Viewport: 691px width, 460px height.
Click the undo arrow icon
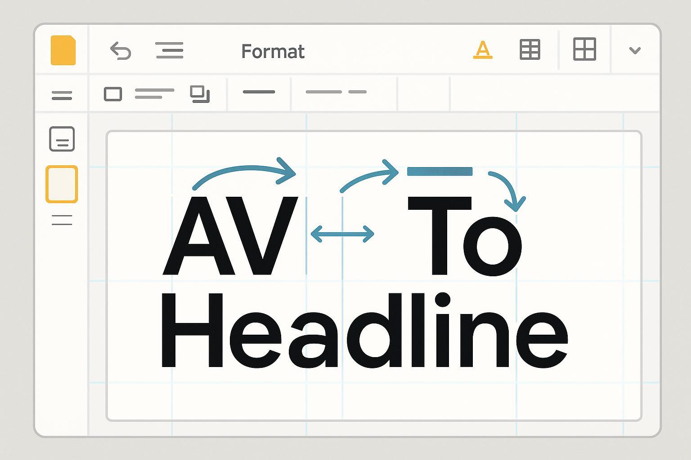121,51
